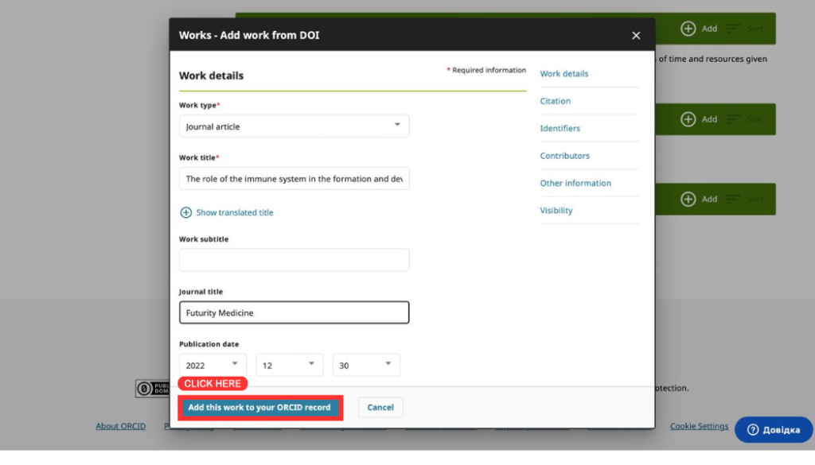
Task: Open the publication day dropdown showing 30
Action: [x=366, y=365]
